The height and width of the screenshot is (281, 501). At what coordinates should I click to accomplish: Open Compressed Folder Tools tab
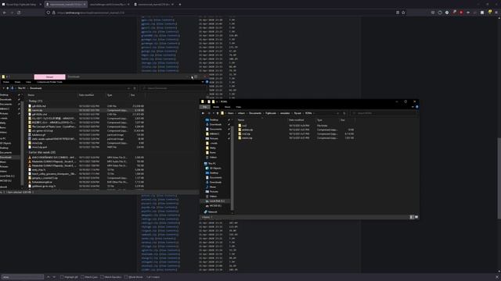point(49,82)
